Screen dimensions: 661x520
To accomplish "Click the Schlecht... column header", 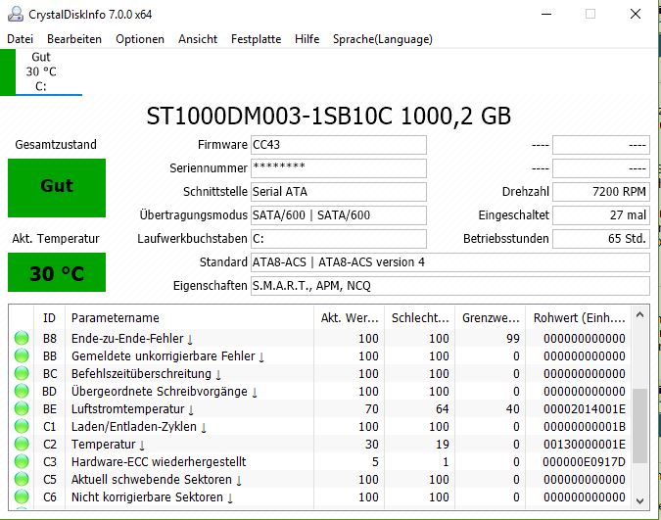I will click(x=420, y=317).
